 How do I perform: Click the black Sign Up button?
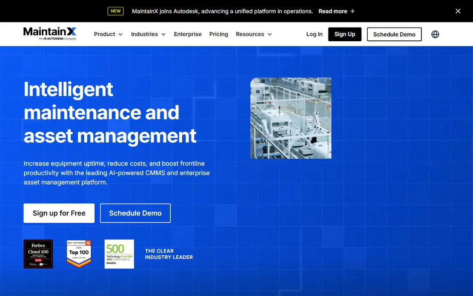345,34
